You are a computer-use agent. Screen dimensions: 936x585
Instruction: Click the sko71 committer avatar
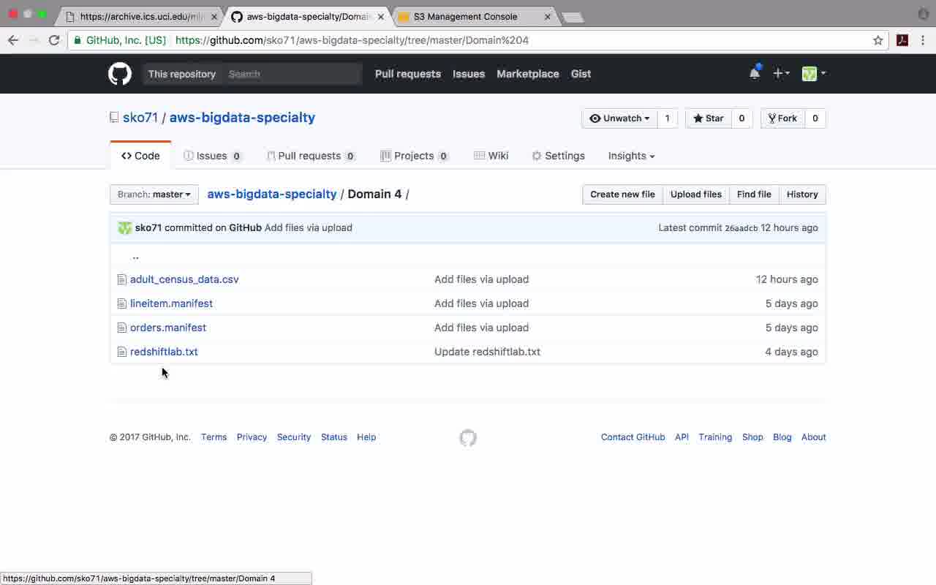(125, 227)
